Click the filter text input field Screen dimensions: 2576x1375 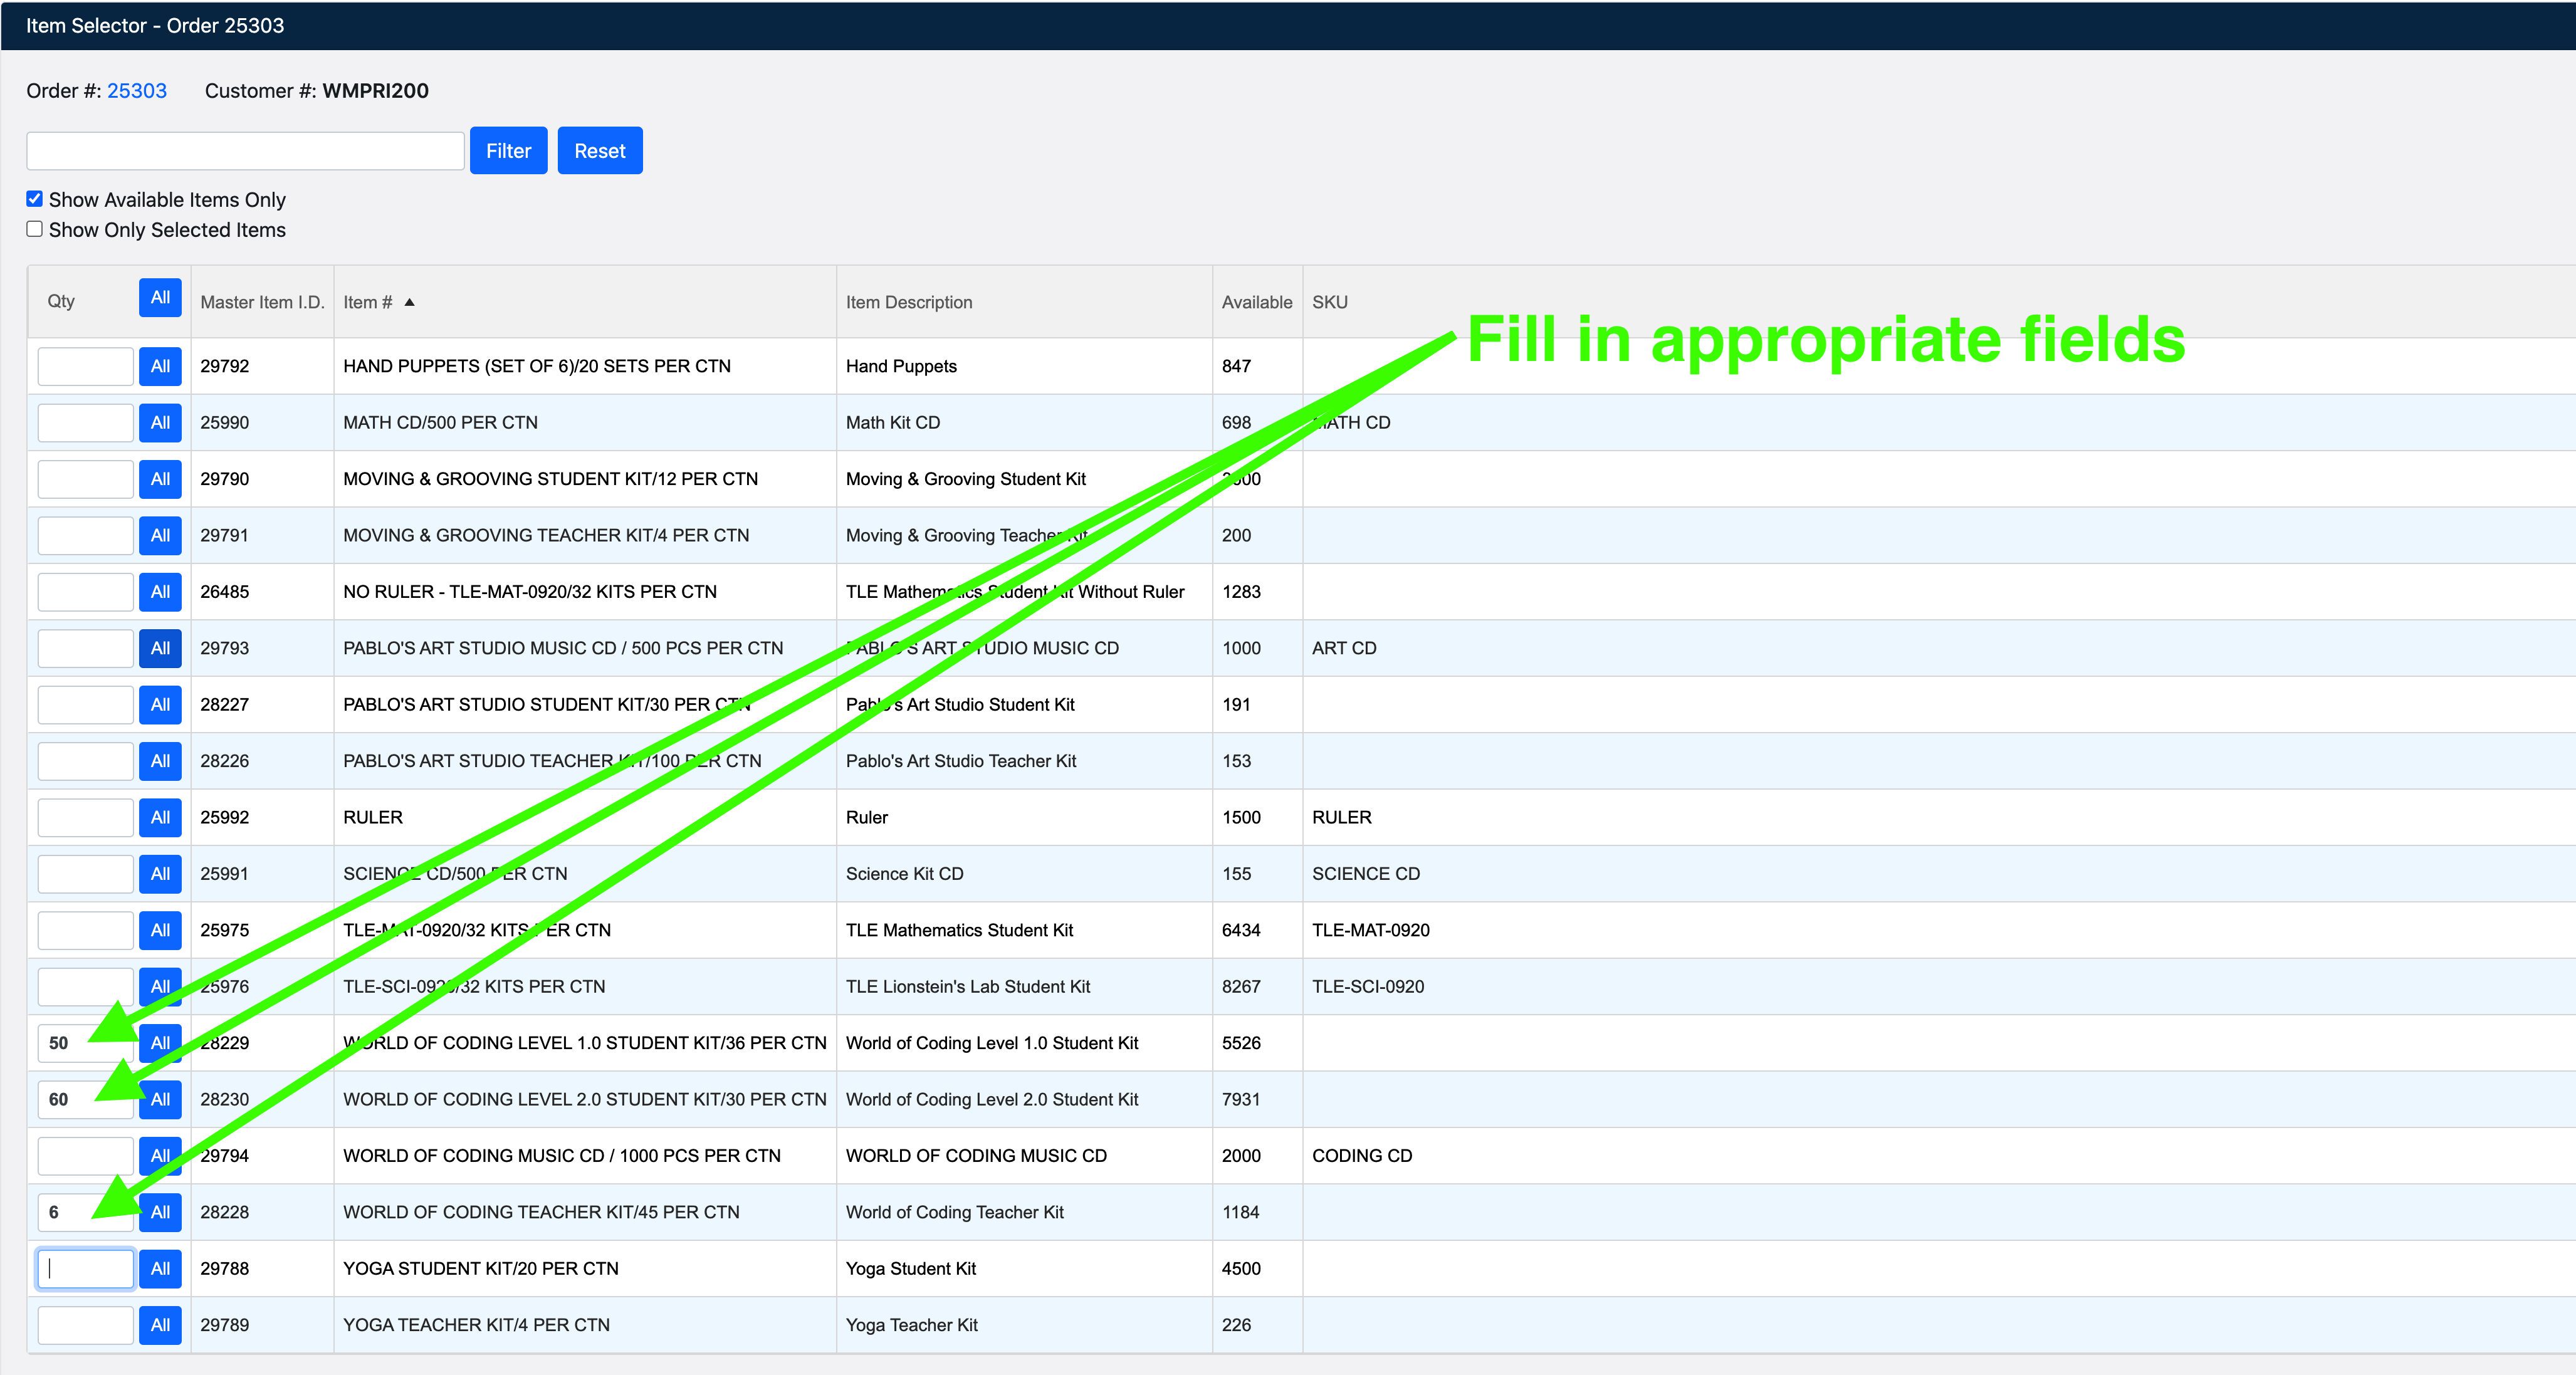245,151
